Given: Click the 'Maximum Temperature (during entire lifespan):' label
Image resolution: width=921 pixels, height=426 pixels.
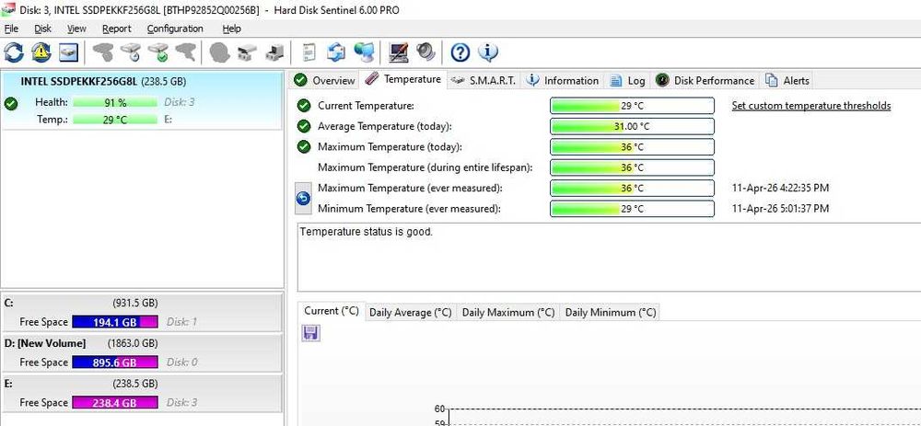Looking at the screenshot, I should click(426, 167).
